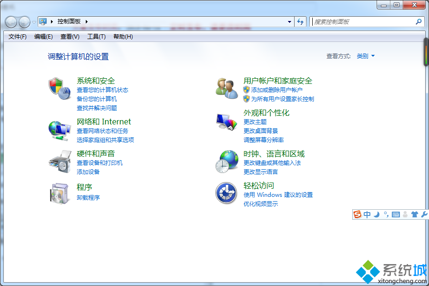Viewport: 429px width, 286px height.
Task: Click the Programs disc box icon
Action: point(59,193)
